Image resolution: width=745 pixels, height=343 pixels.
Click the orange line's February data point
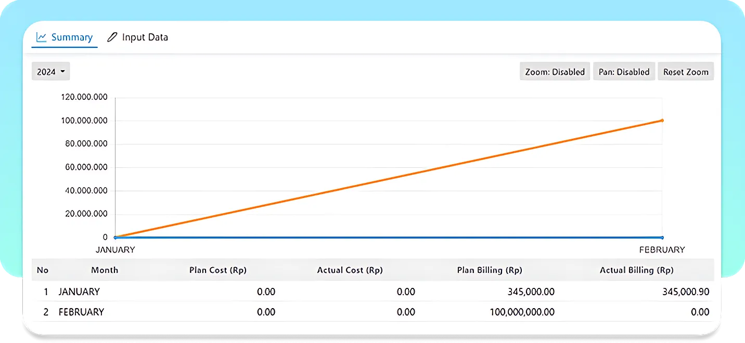pos(662,121)
